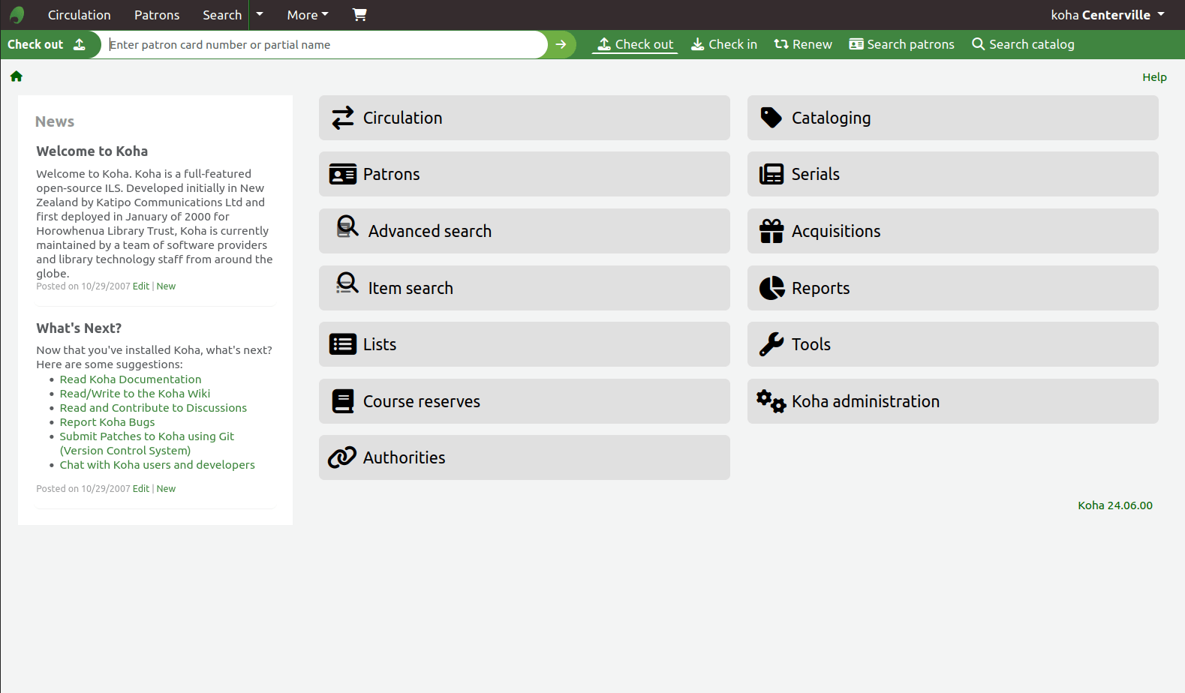The width and height of the screenshot is (1185, 693).
Task: Switch to the Search catalog tab
Action: pos(1024,44)
